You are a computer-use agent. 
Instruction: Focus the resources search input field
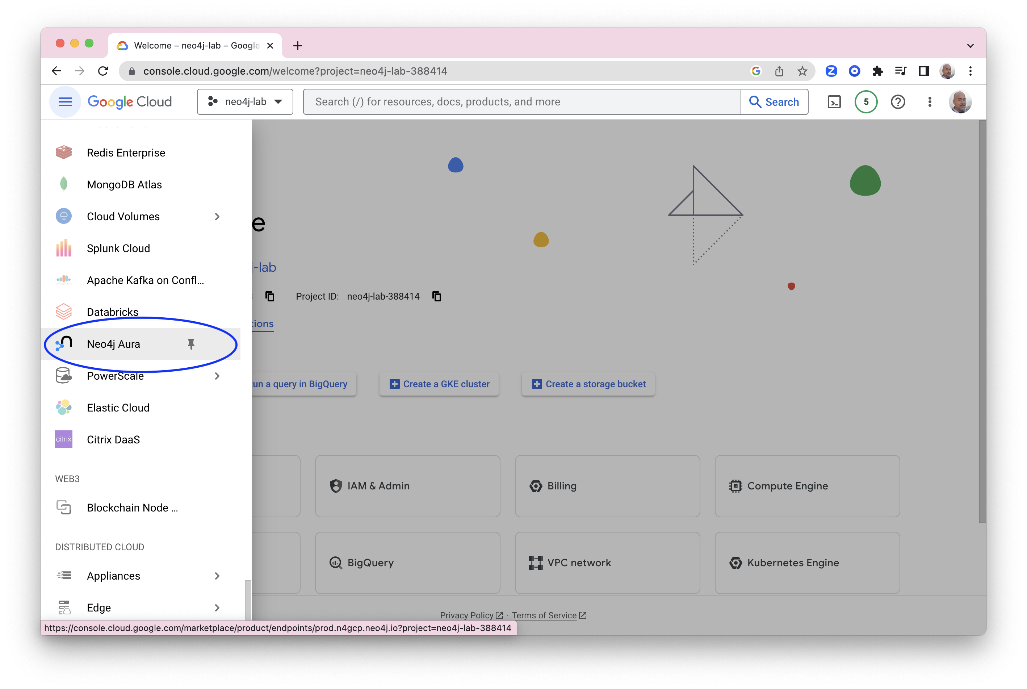pyautogui.click(x=523, y=102)
